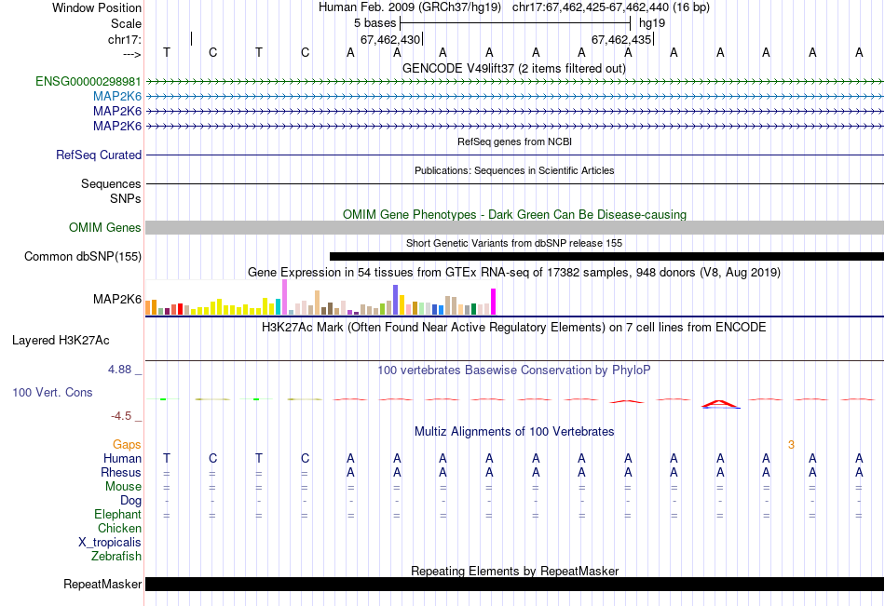Select the RefSeq Curated track label

(x=99, y=155)
